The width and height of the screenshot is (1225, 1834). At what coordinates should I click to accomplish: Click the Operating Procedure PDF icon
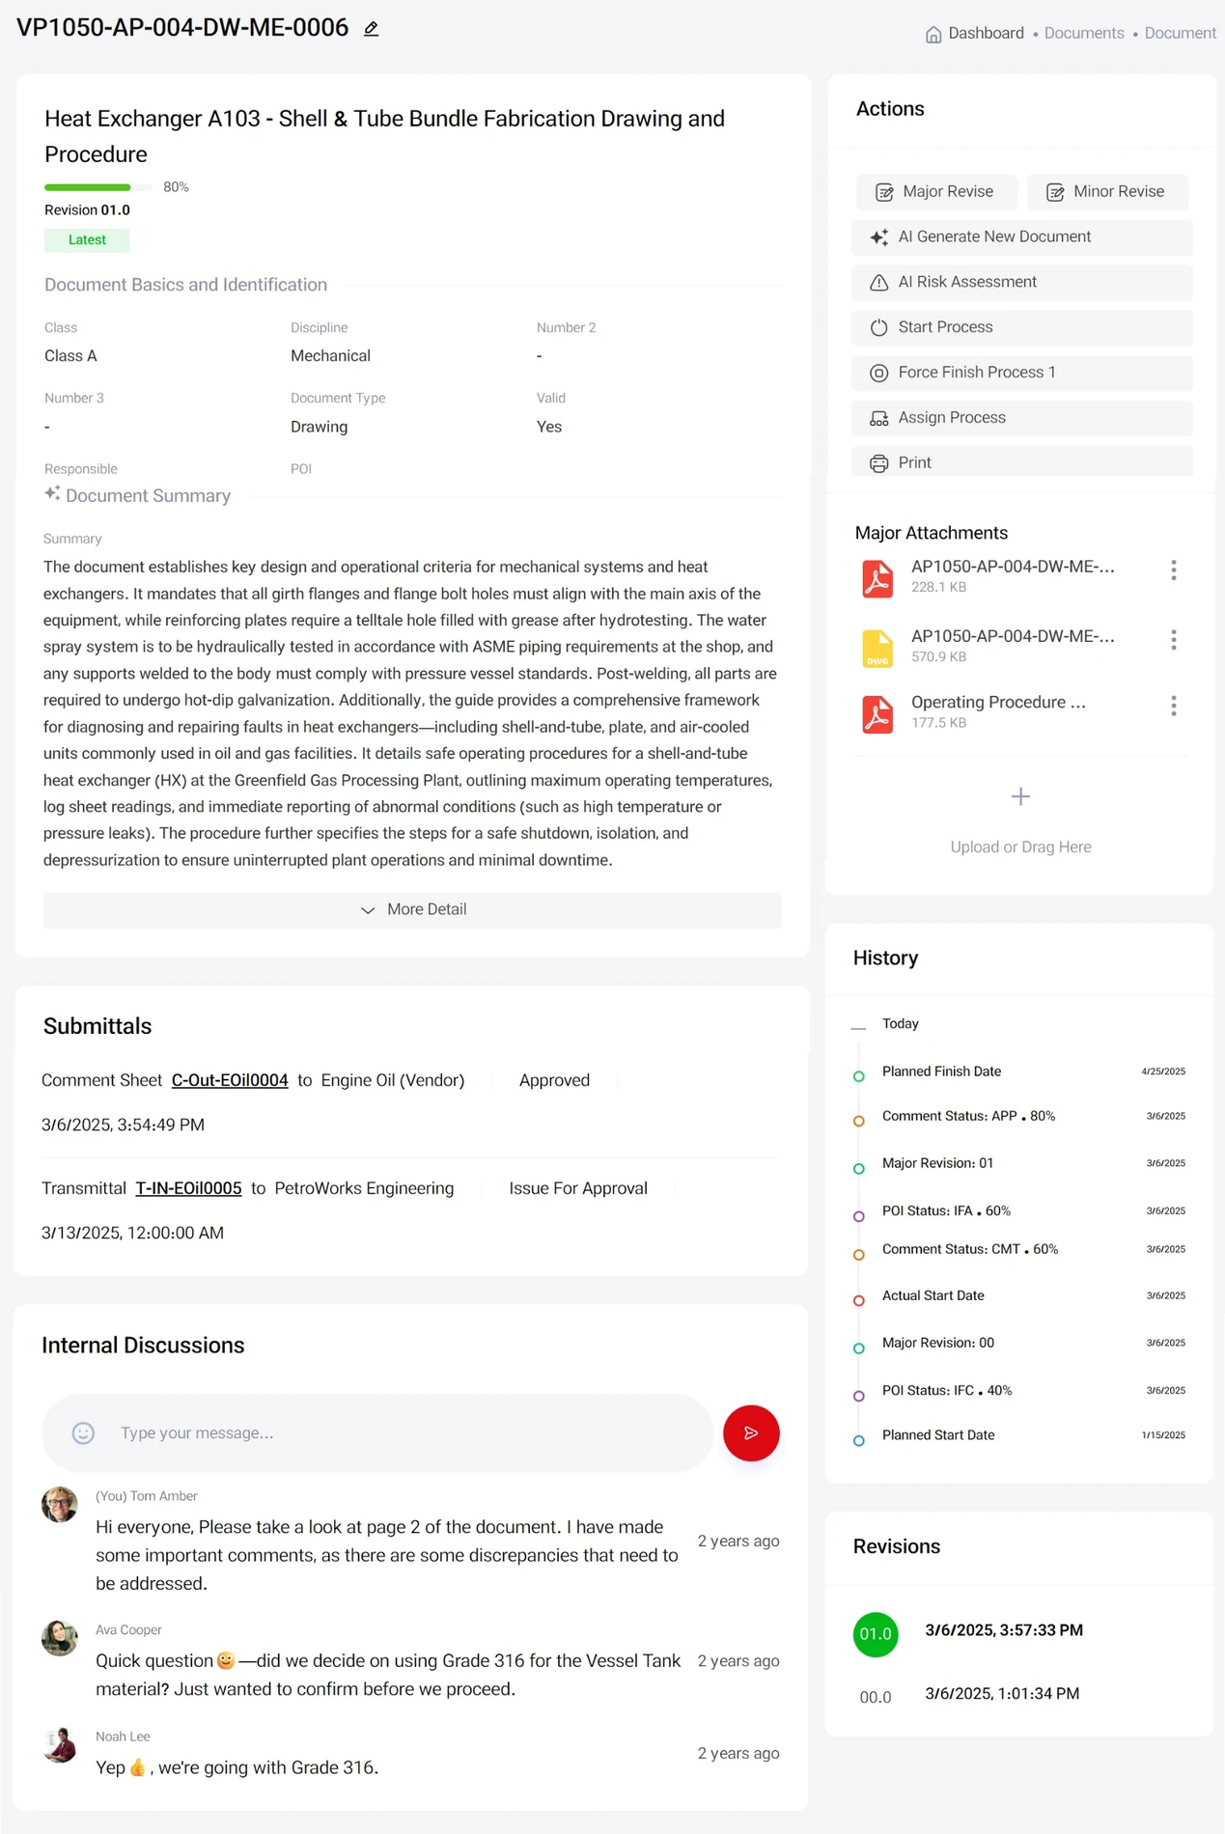[877, 714]
